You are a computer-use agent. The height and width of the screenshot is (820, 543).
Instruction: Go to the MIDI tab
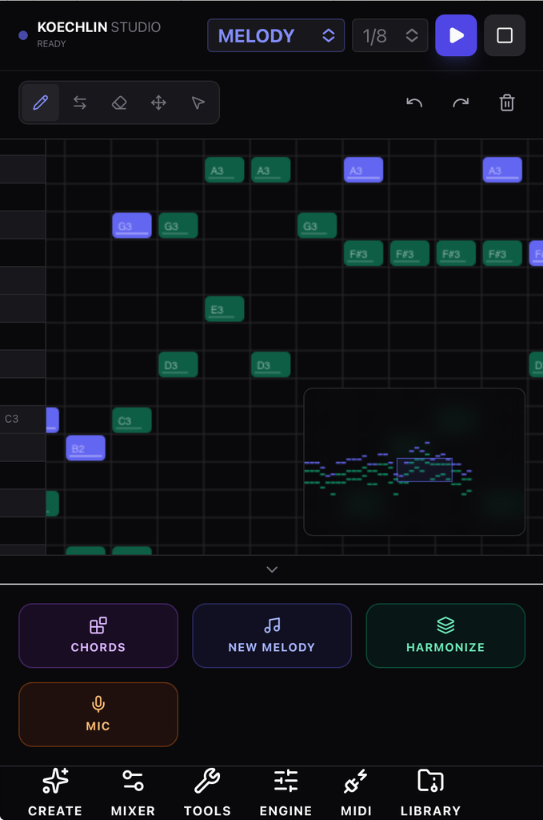pos(356,793)
